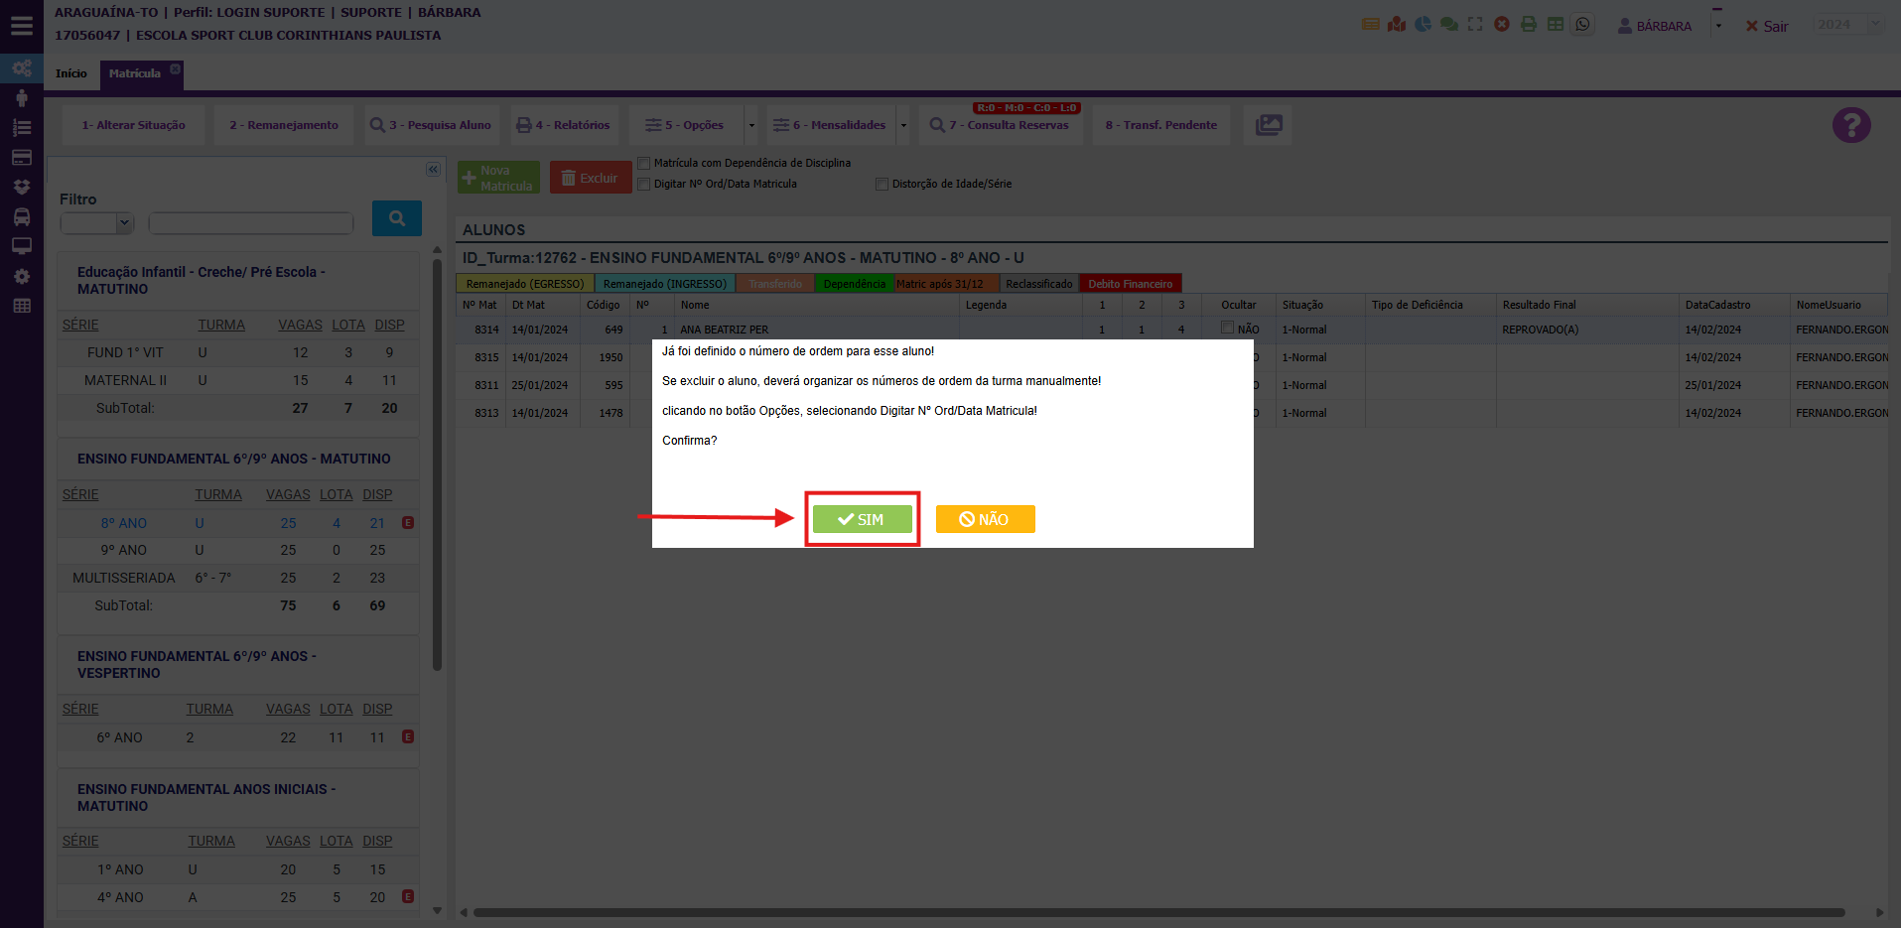Click the bus transport icon in the sidebar
Image resolution: width=1901 pixels, height=928 pixels.
[21, 216]
